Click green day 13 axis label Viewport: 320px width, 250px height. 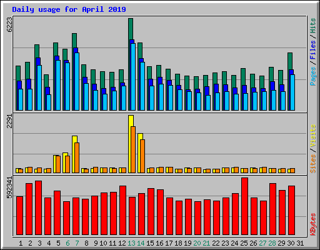pos(131,243)
